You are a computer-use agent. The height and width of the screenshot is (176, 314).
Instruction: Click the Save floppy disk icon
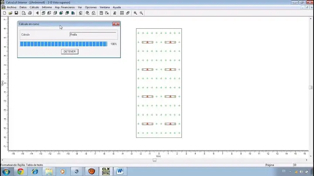click(16, 13)
